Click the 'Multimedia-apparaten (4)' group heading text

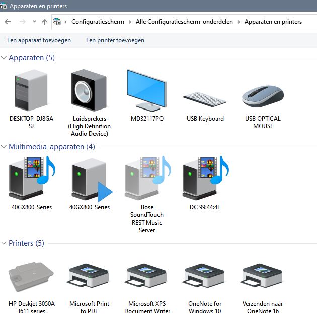[52, 147]
